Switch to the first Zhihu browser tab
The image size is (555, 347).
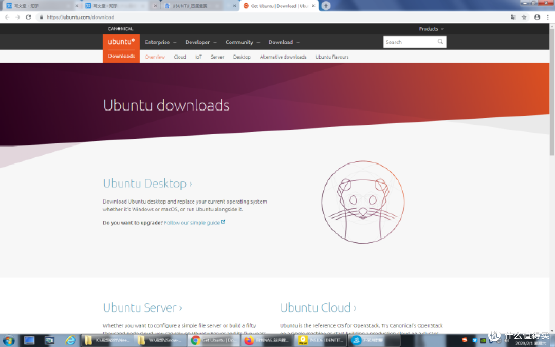[x=42, y=6]
